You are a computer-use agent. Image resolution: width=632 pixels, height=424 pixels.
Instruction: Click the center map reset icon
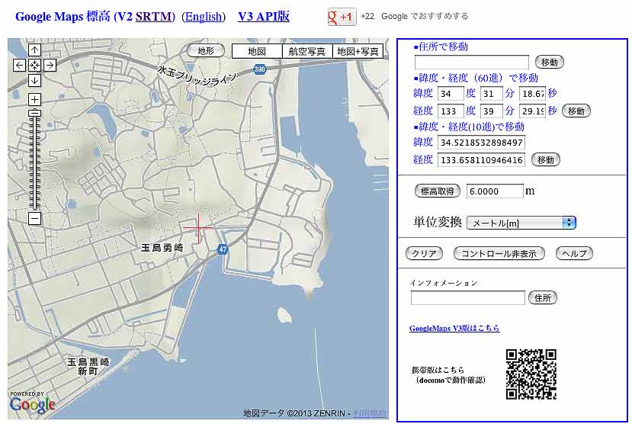pos(34,65)
